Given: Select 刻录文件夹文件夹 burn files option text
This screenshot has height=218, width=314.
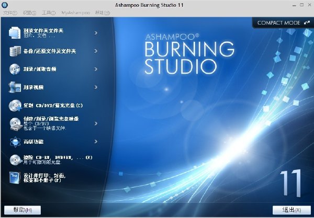Looking at the screenshot, I should pyautogui.click(x=43, y=31).
